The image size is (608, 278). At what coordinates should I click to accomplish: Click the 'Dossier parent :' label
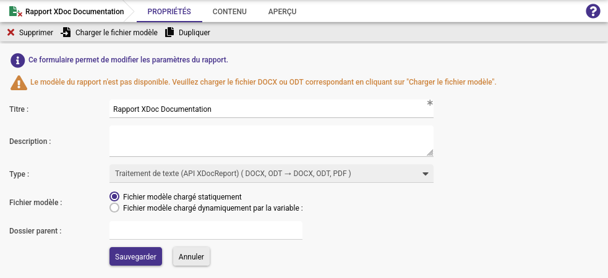tap(35, 231)
